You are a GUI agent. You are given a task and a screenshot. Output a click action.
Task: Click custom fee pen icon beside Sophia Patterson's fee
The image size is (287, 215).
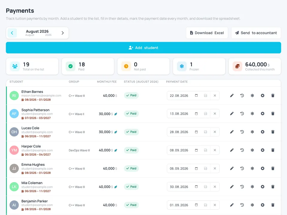click(x=116, y=114)
